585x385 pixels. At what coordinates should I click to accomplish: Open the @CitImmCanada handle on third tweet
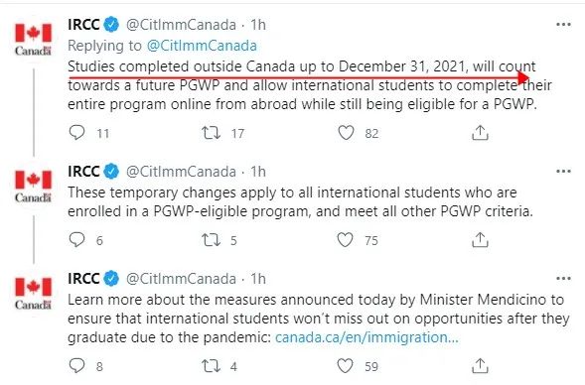(x=182, y=279)
